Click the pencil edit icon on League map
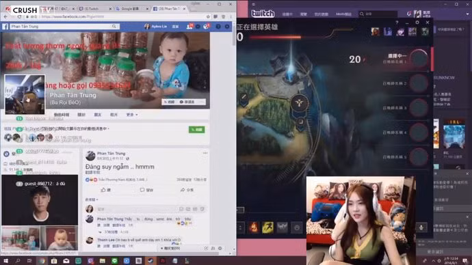 coord(244,97)
